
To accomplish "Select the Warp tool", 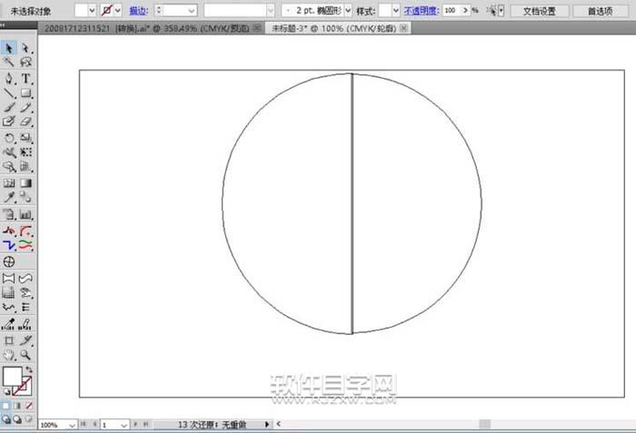I will point(9,152).
